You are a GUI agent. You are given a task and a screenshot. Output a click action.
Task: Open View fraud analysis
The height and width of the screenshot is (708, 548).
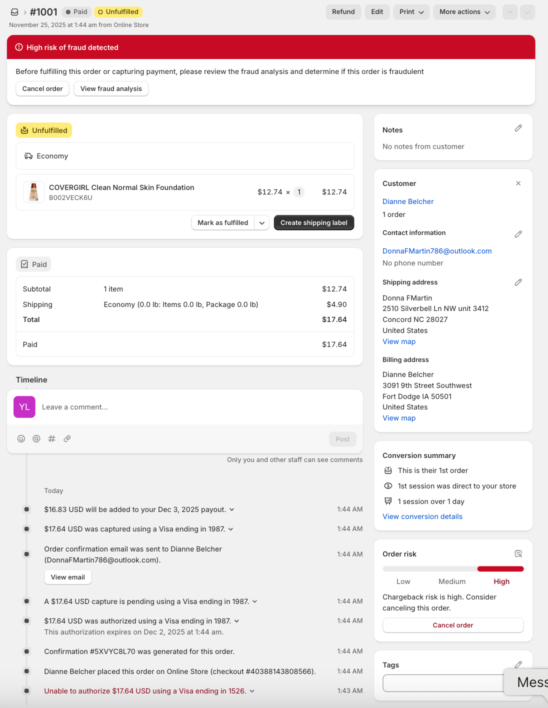111,89
